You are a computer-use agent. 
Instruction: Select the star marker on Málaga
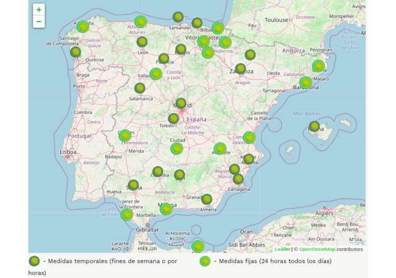[166, 209]
